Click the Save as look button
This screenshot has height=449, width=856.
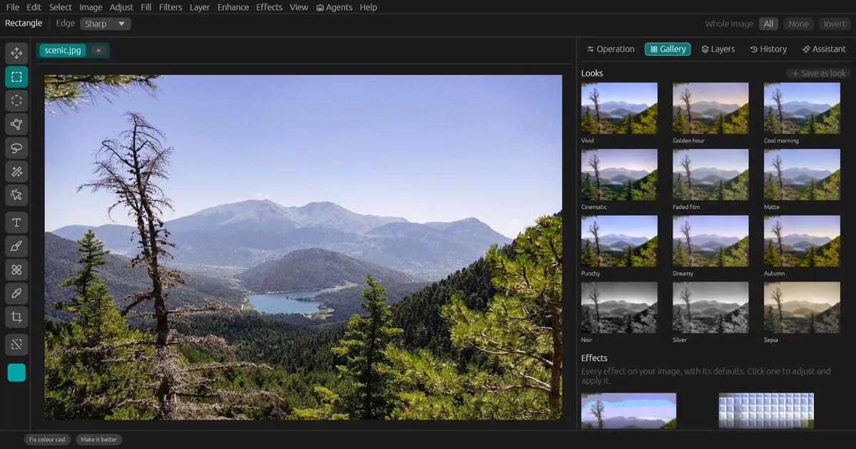tap(819, 73)
